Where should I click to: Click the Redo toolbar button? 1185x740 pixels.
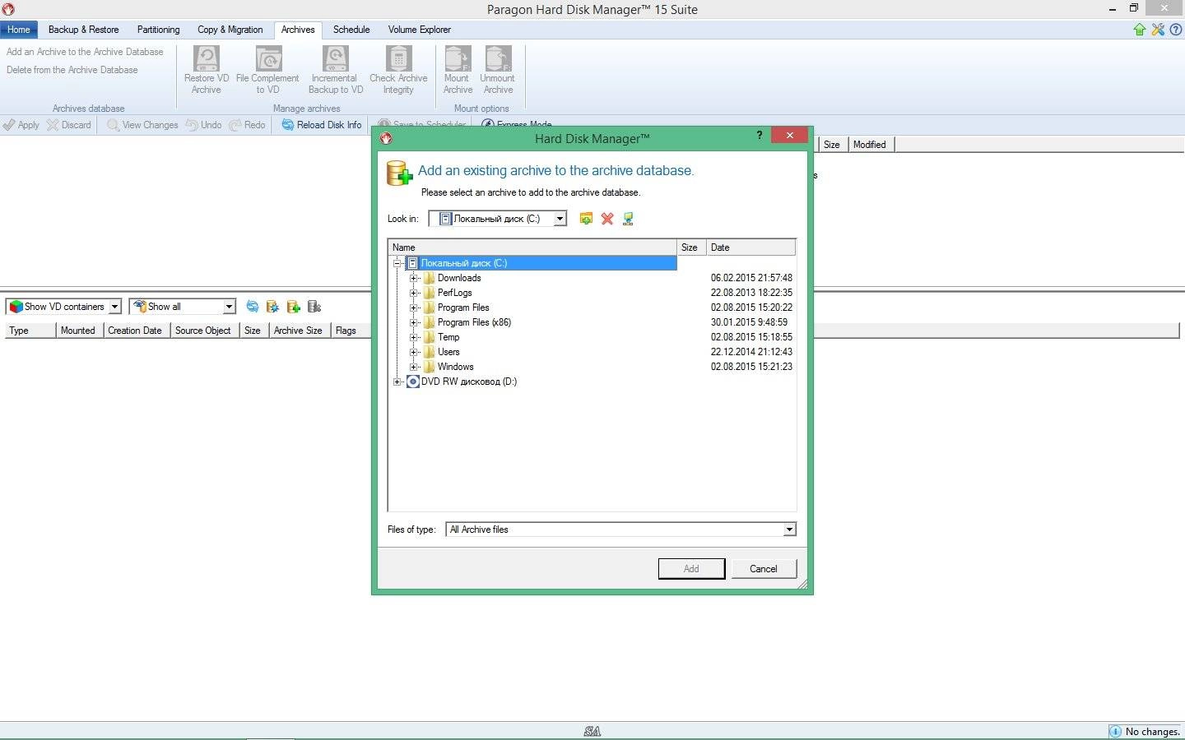(247, 125)
